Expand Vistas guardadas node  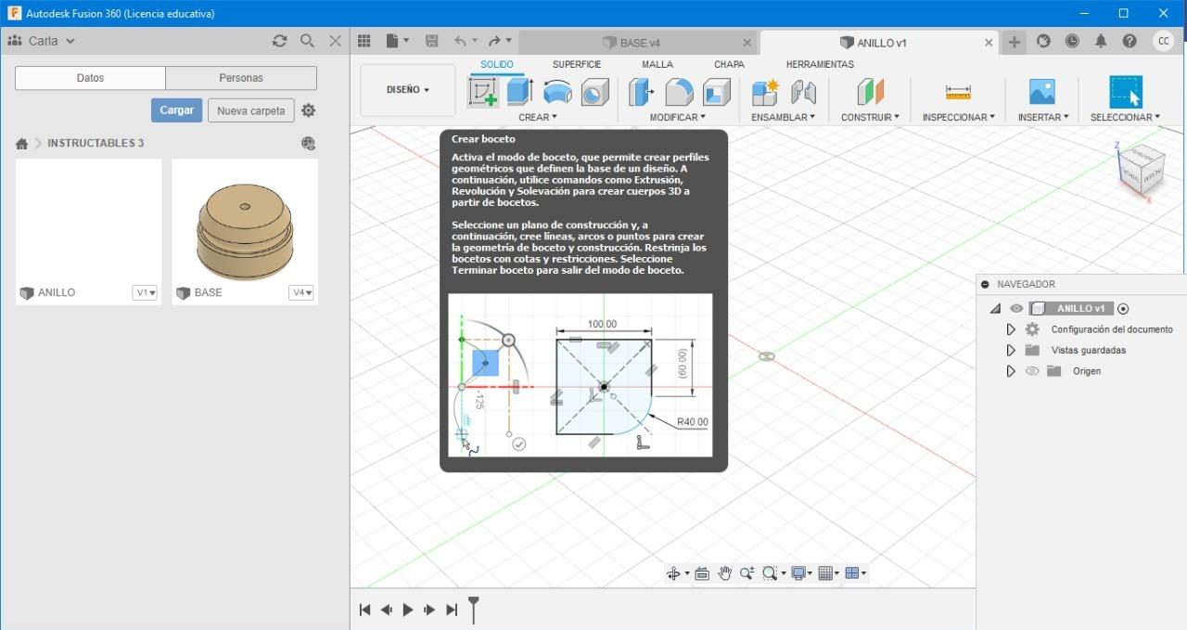[1011, 350]
